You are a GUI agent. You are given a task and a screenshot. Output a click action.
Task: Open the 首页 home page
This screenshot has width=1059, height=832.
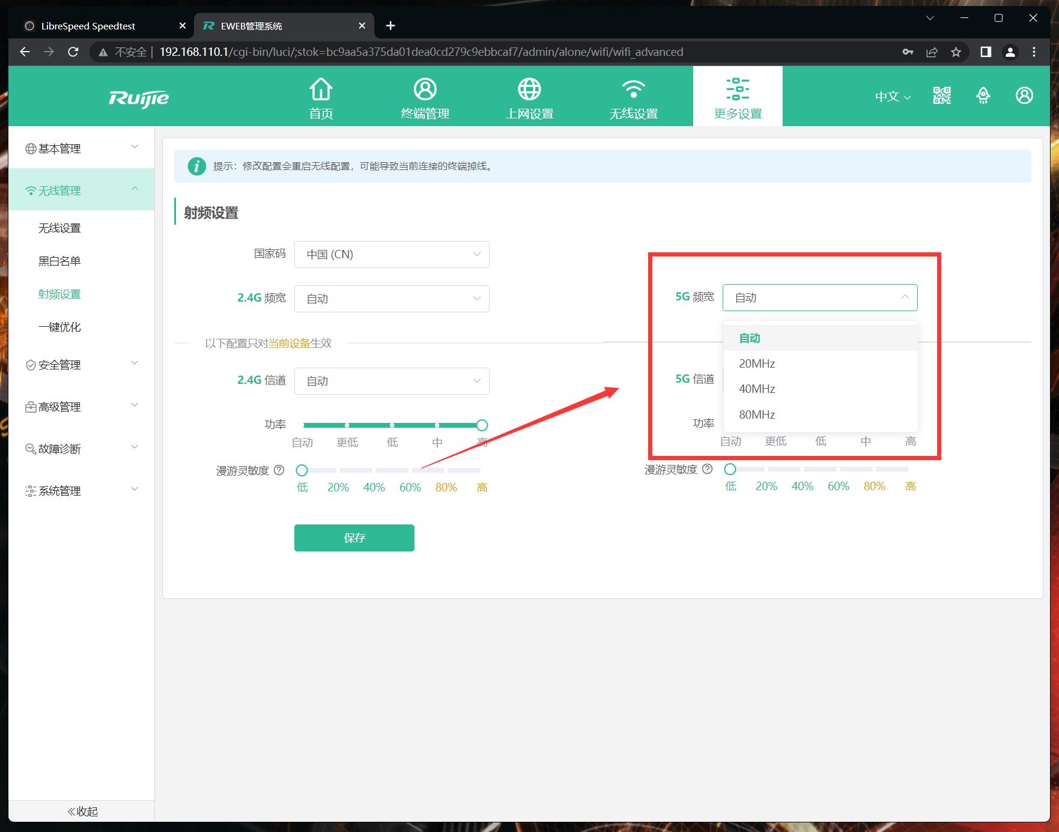coord(321,97)
